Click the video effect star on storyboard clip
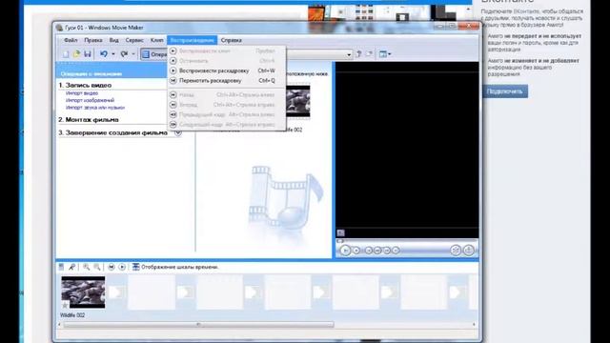The width and height of the screenshot is (610, 343). [65, 305]
